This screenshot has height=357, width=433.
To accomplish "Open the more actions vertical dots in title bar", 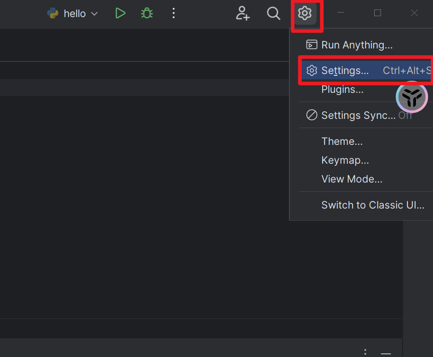I will [x=173, y=13].
